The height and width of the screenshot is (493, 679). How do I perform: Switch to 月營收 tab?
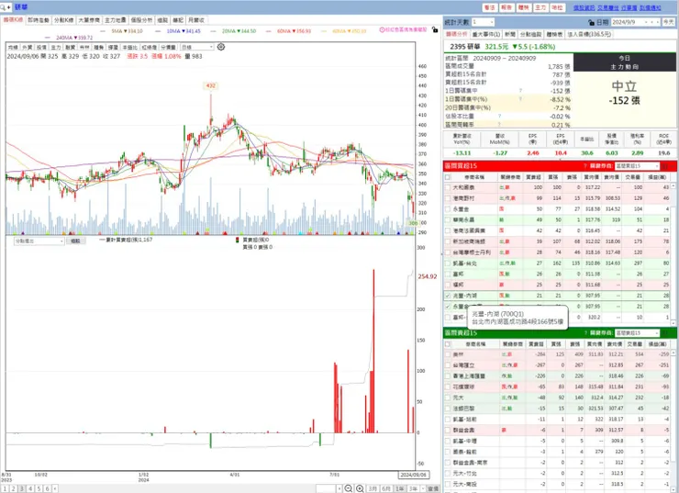pyautogui.click(x=196, y=20)
